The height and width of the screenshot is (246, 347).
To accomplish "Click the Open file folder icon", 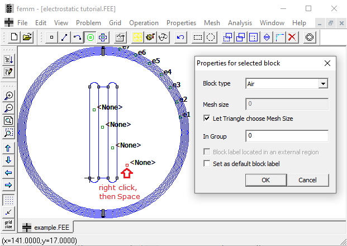I will (26, 37).
